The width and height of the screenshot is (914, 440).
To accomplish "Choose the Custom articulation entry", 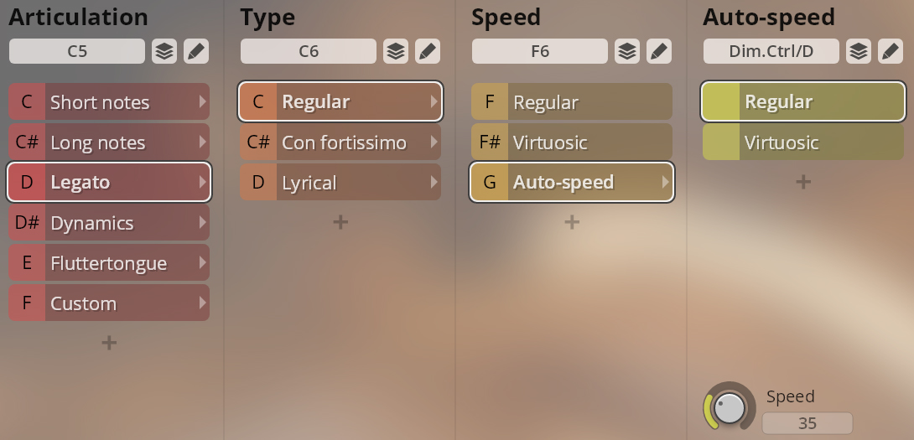I will (x=109, y=303).
